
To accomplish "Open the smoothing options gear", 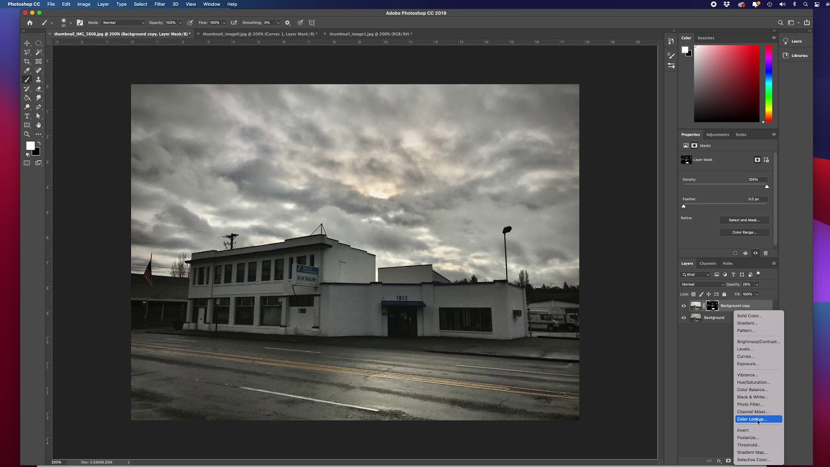I will [287, 23].
